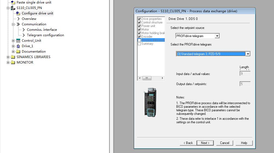The height and width of the screenshot is (153, 274).
Task: Expand the Drive_1 tree node
Action: (x=13, y=46)
